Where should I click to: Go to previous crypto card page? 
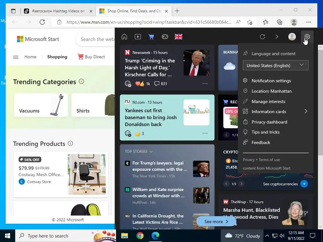click(x=226, y=184)
